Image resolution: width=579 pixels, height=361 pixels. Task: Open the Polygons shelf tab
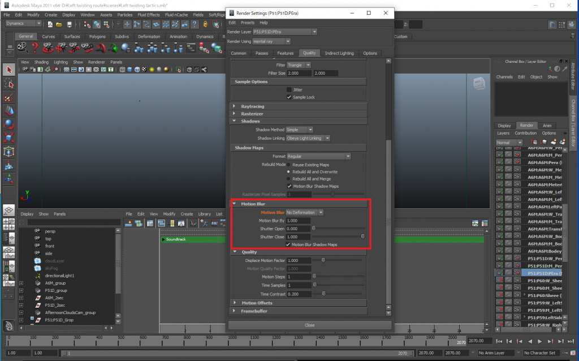[x=97, y=37]
